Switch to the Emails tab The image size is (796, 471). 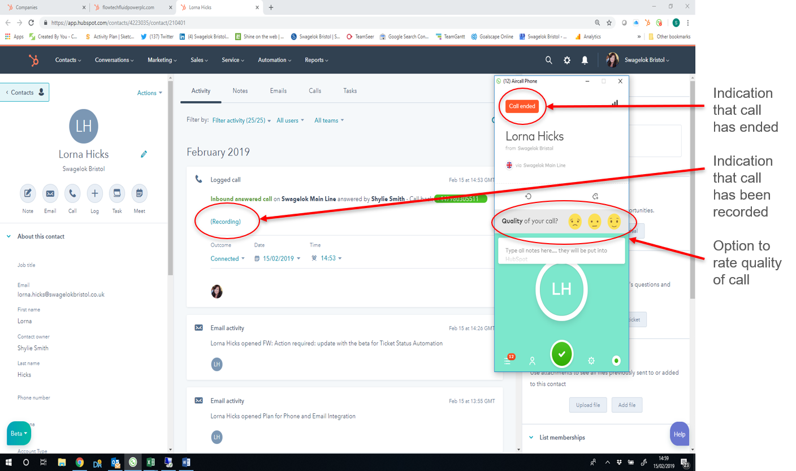pyautogui.click(x=278, y=90)
